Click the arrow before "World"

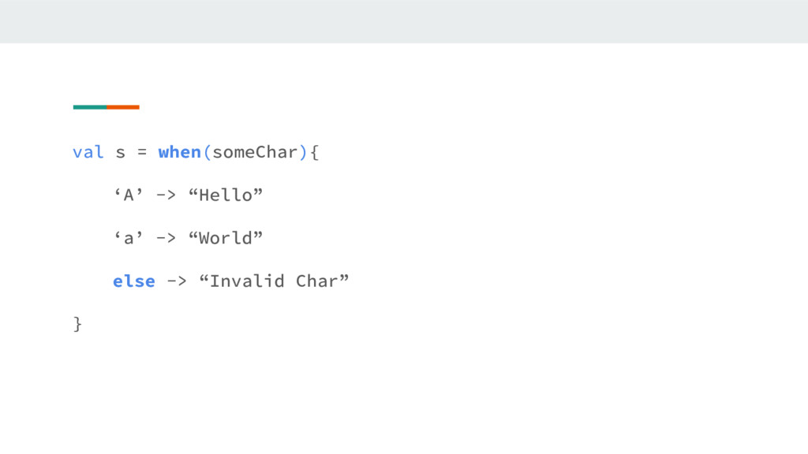pos(166,238)
